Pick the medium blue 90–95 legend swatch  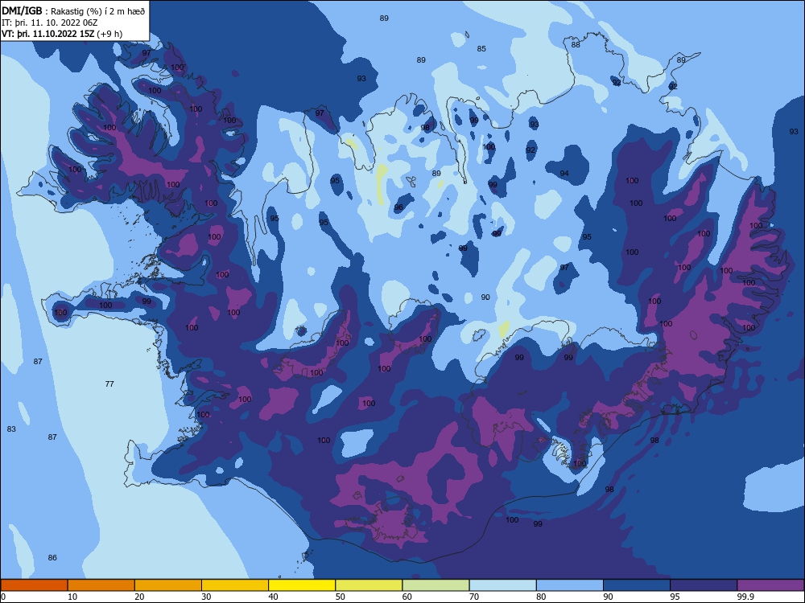(x=637, y=585)
